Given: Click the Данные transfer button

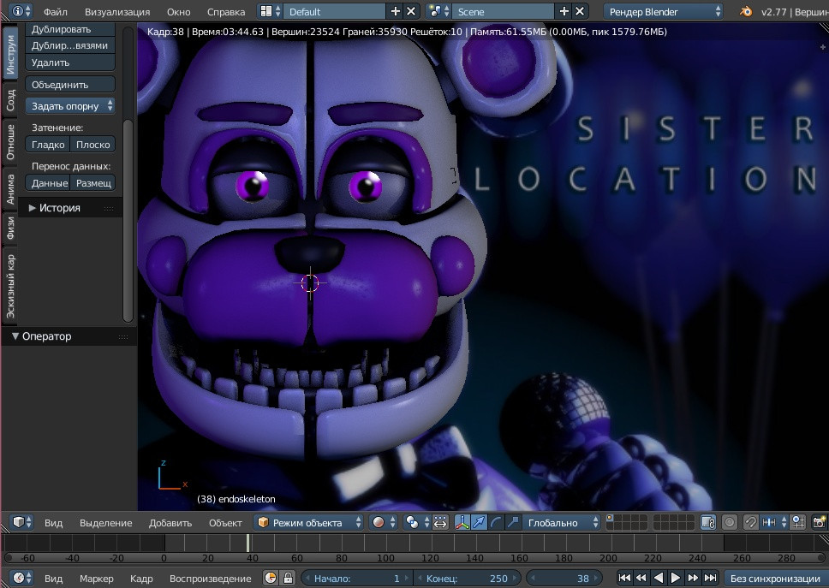Looking at the screenshot, I should (48, 183).
